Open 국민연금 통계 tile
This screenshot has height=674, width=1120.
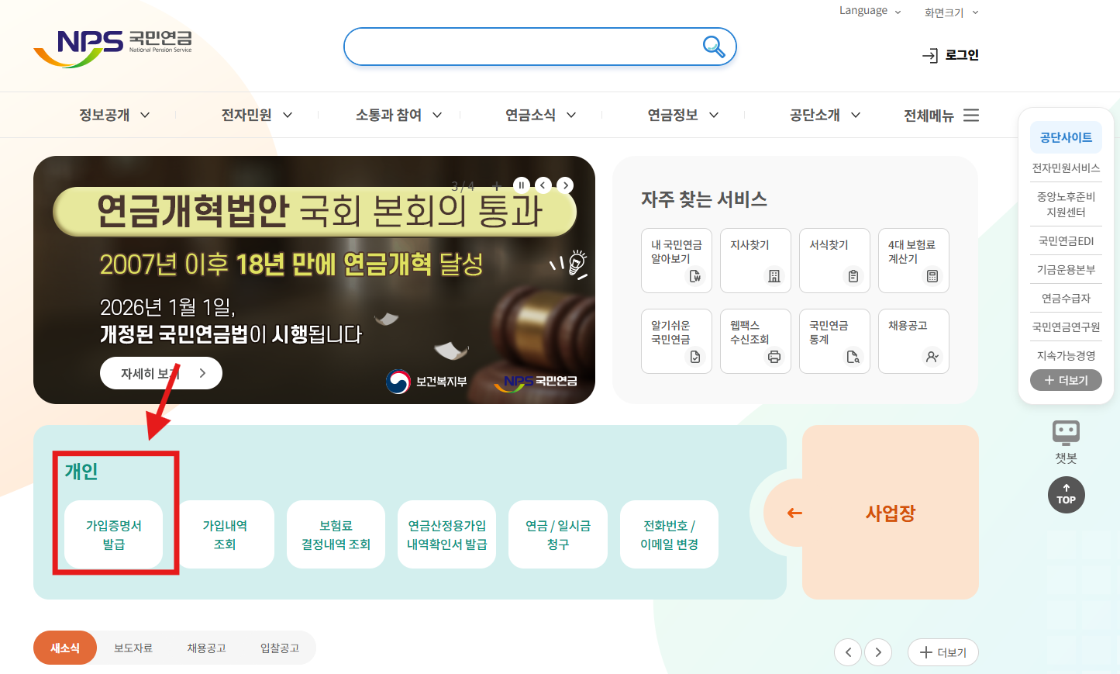point(835,341)
